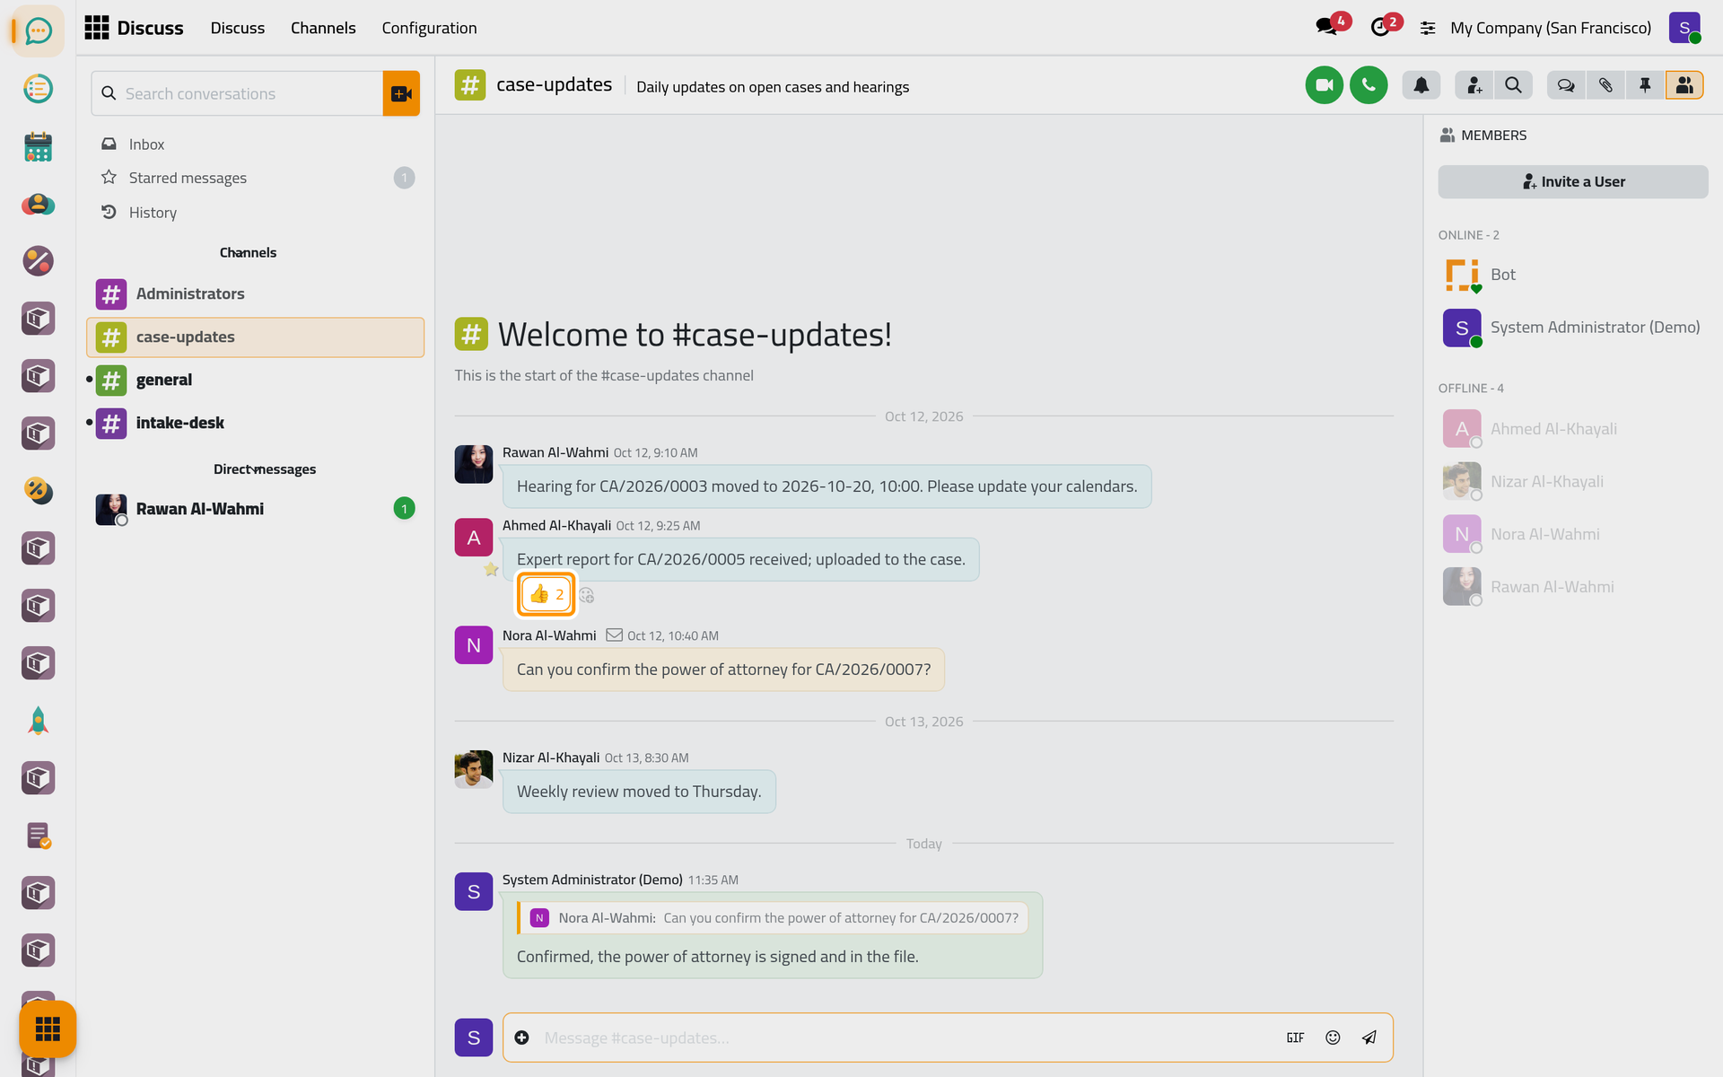Open the threads panel icon

[x=1566, y=85]
